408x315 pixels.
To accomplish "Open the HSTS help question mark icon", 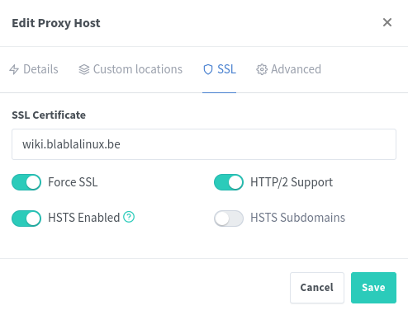I will point(129,217).
